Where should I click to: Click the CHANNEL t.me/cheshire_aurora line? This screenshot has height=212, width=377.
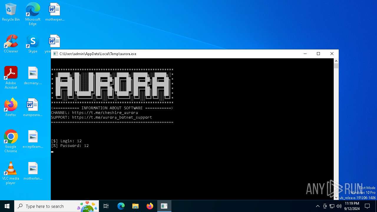(95, 113)
